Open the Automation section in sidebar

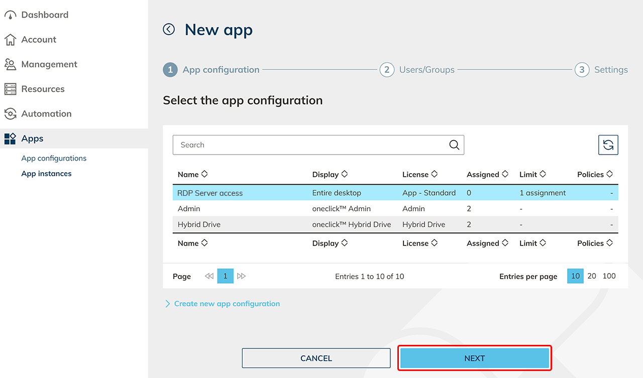click(x=46, y=114)
